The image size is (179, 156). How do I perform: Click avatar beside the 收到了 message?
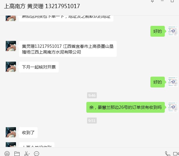[11, 132]
